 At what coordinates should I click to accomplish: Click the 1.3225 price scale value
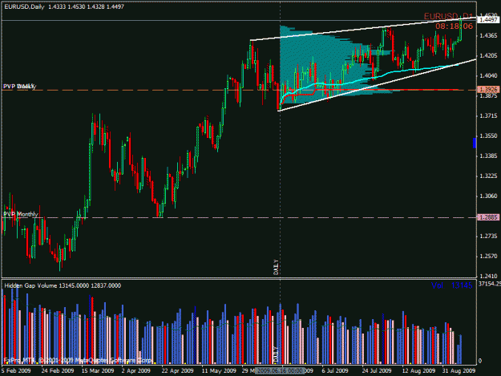(488, 176)
